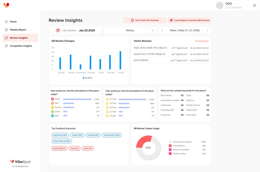Viewport: 260px width, 172px height.
Task: Open settings gear icon
Action: click(x=255, y=5)
